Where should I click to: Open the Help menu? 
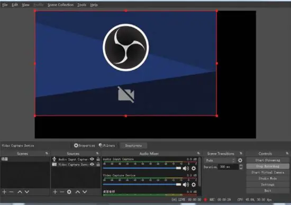[x=94, y=5]
